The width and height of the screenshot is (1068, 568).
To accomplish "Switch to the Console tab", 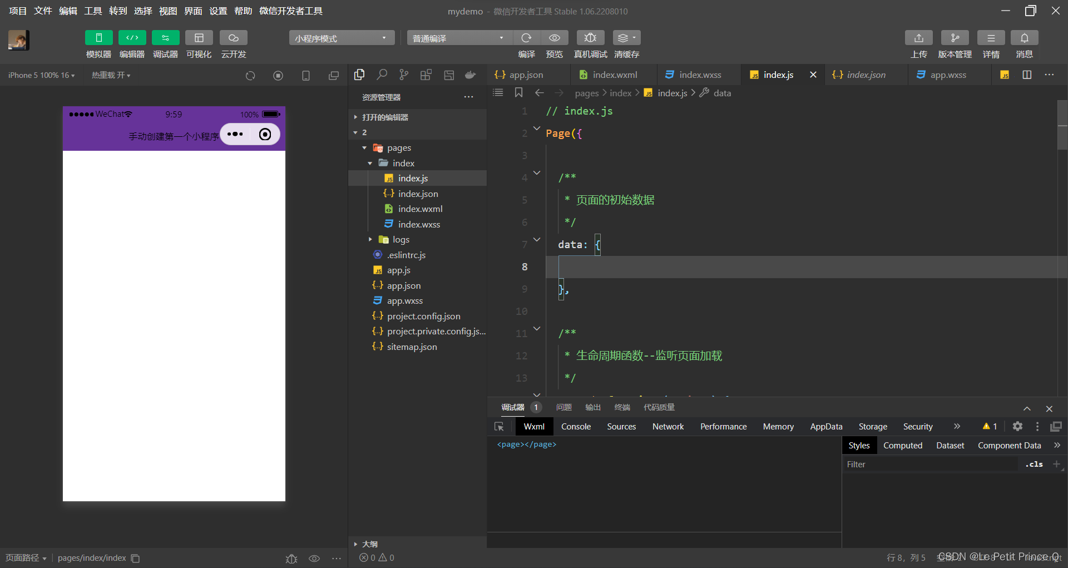I will click(x=576, y=427).
